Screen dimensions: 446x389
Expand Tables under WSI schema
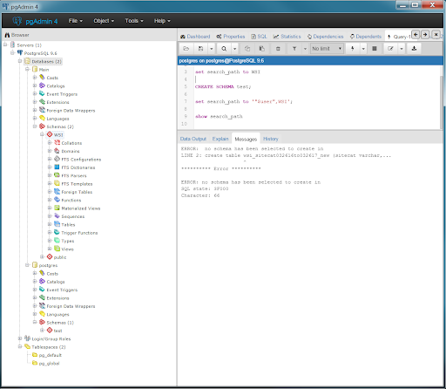click(50, 224)
